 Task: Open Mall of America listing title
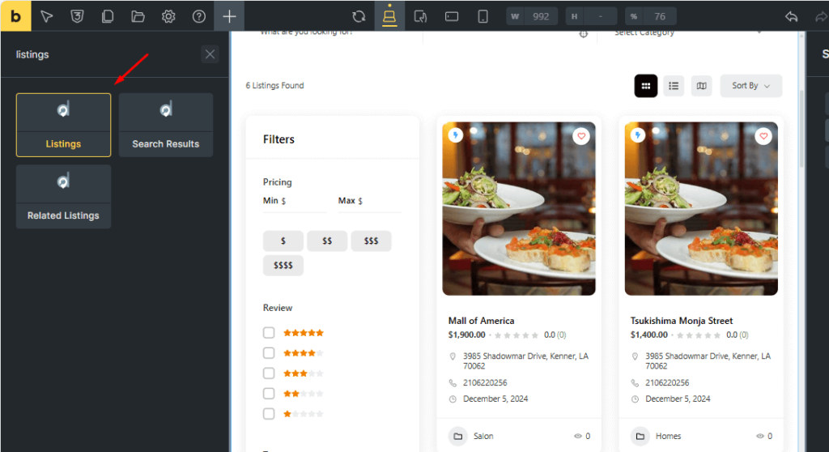tap(481, 321)
